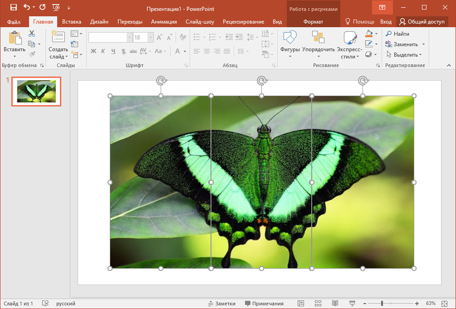Increase list indent level
Image resolution: width=456 pixels, height=309 pixels.
coord(239,37)
